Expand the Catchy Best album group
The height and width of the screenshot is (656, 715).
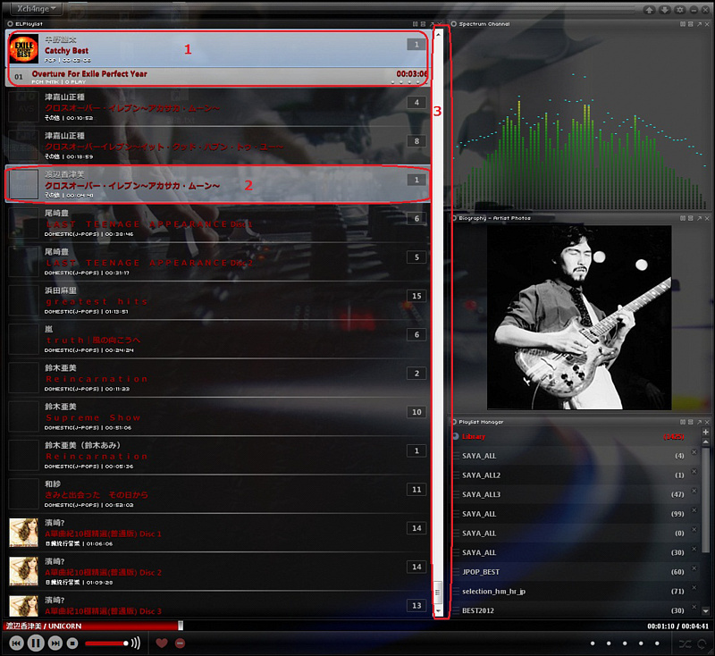click(x=218, y=49)
